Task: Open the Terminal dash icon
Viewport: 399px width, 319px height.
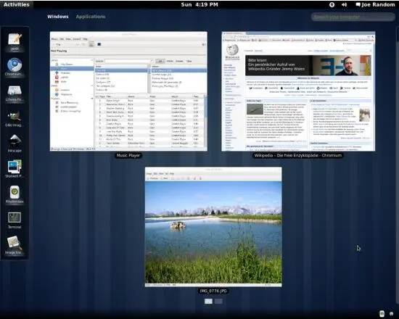Action: point(15,220)
